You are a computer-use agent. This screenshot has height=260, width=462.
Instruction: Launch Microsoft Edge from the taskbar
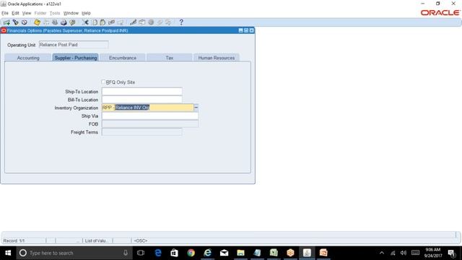(x=158, y=253)
